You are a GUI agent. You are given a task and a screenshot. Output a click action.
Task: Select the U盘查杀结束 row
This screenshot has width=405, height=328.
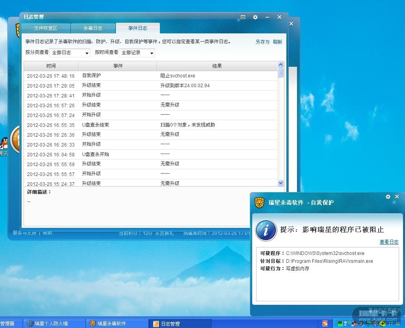150,125
